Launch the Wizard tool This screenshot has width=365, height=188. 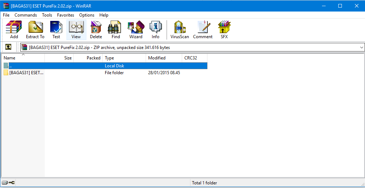click(136, 30)
